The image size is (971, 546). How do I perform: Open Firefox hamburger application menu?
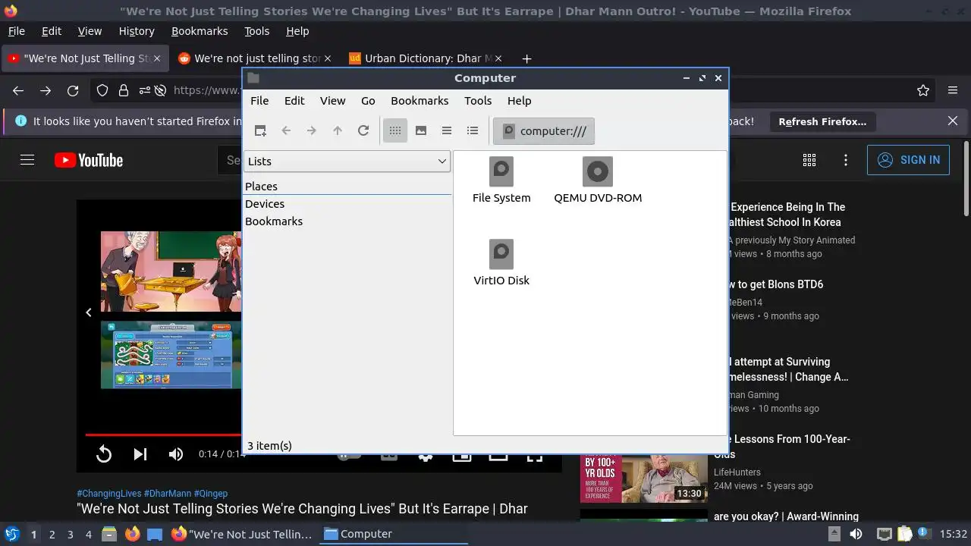(953, 90)
